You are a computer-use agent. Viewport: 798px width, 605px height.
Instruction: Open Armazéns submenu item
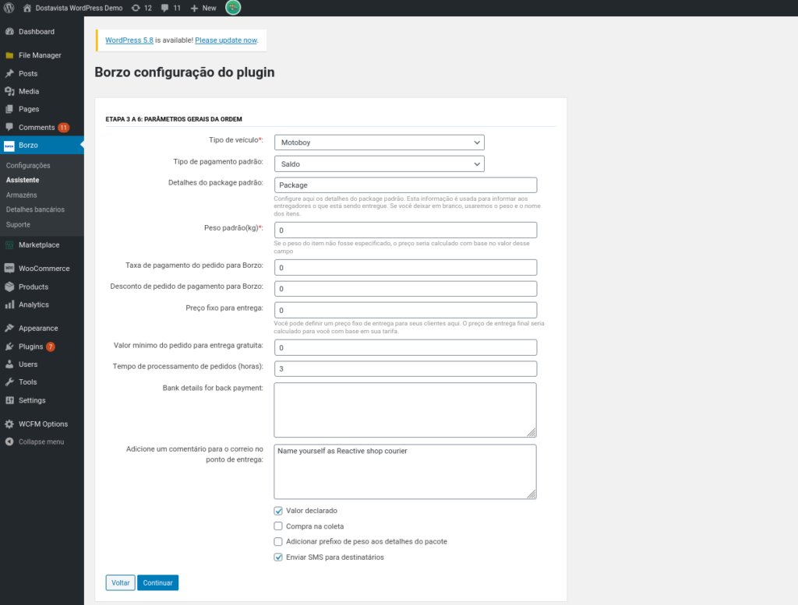21,195
